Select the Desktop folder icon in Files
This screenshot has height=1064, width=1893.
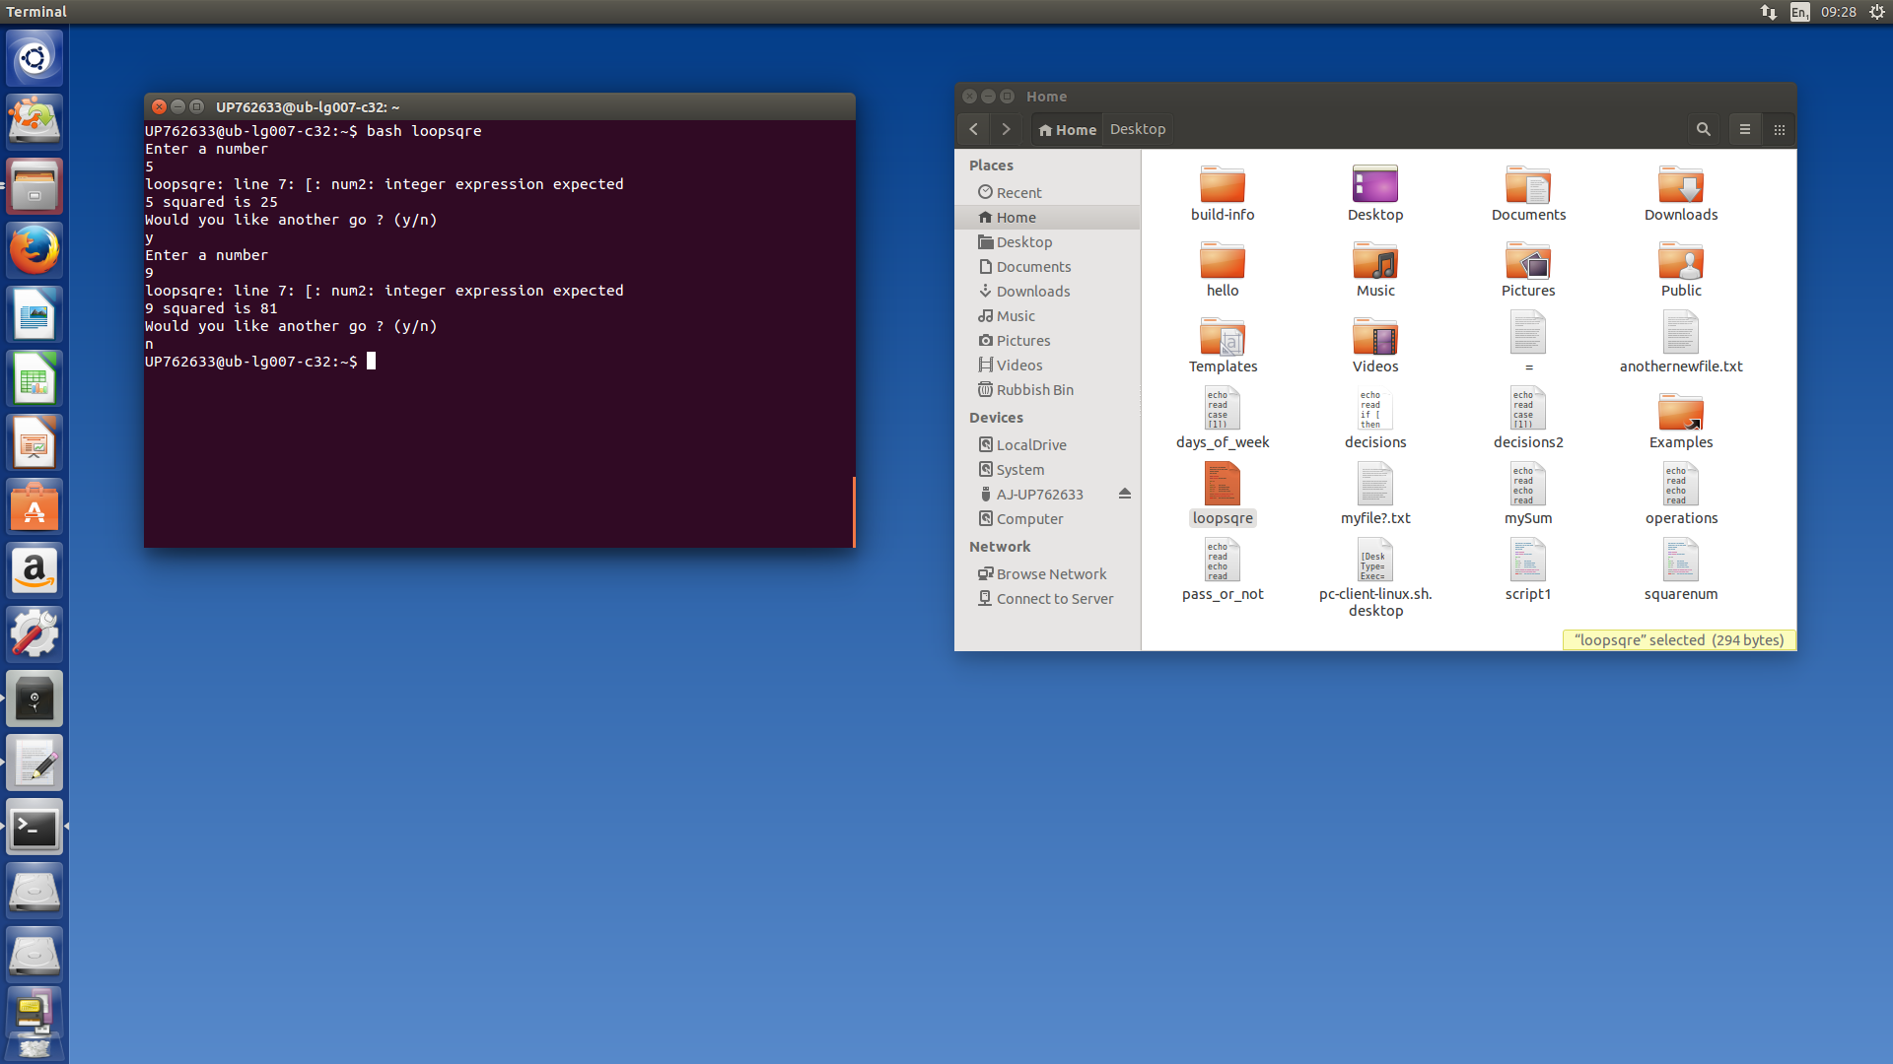coord(1375,193)
